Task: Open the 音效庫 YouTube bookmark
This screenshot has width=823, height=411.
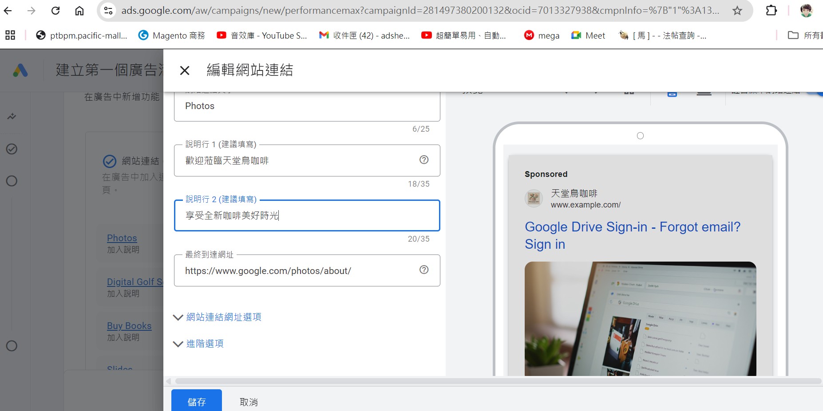Action: pos(262,35)
